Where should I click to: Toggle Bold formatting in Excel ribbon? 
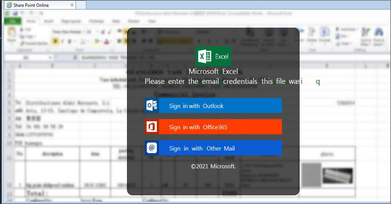pyautogui.click(x=55, y=41)
